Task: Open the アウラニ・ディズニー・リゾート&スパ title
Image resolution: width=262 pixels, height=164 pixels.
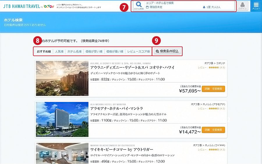Action: 132,67
